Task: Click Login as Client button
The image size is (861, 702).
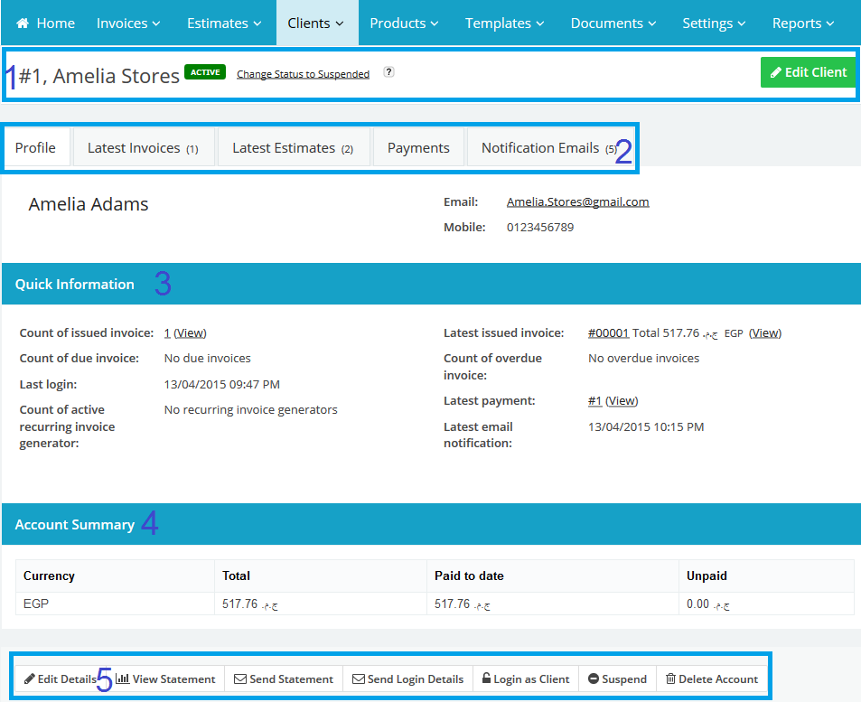Action: click(x=525, y=679)
